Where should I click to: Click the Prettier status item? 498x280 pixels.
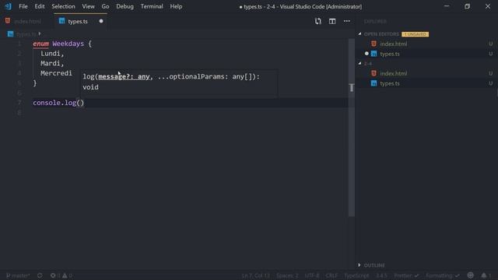click(x=406, y=275)
